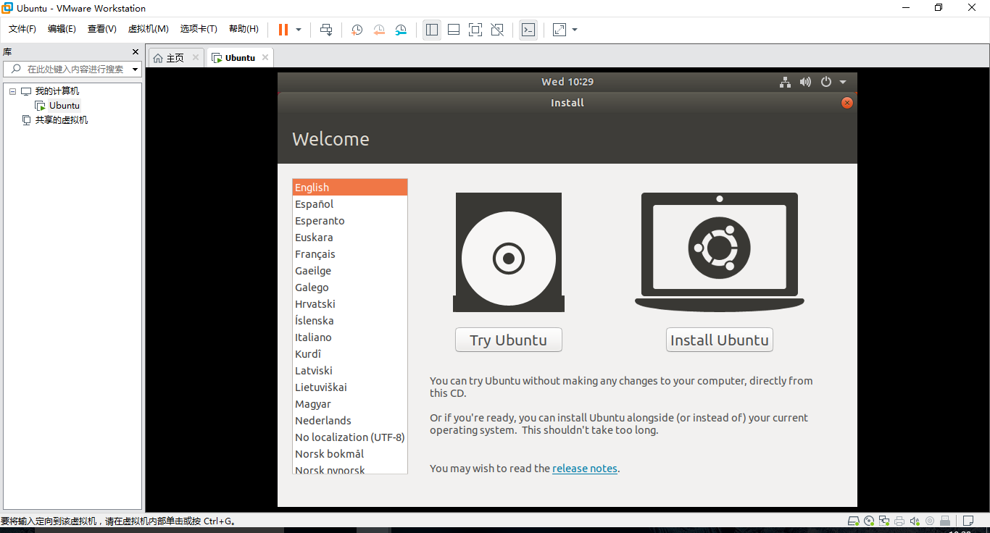Close the Ubuntu tab
The height and width of the screenshot is (533, 990).
(x=265, y=58)
